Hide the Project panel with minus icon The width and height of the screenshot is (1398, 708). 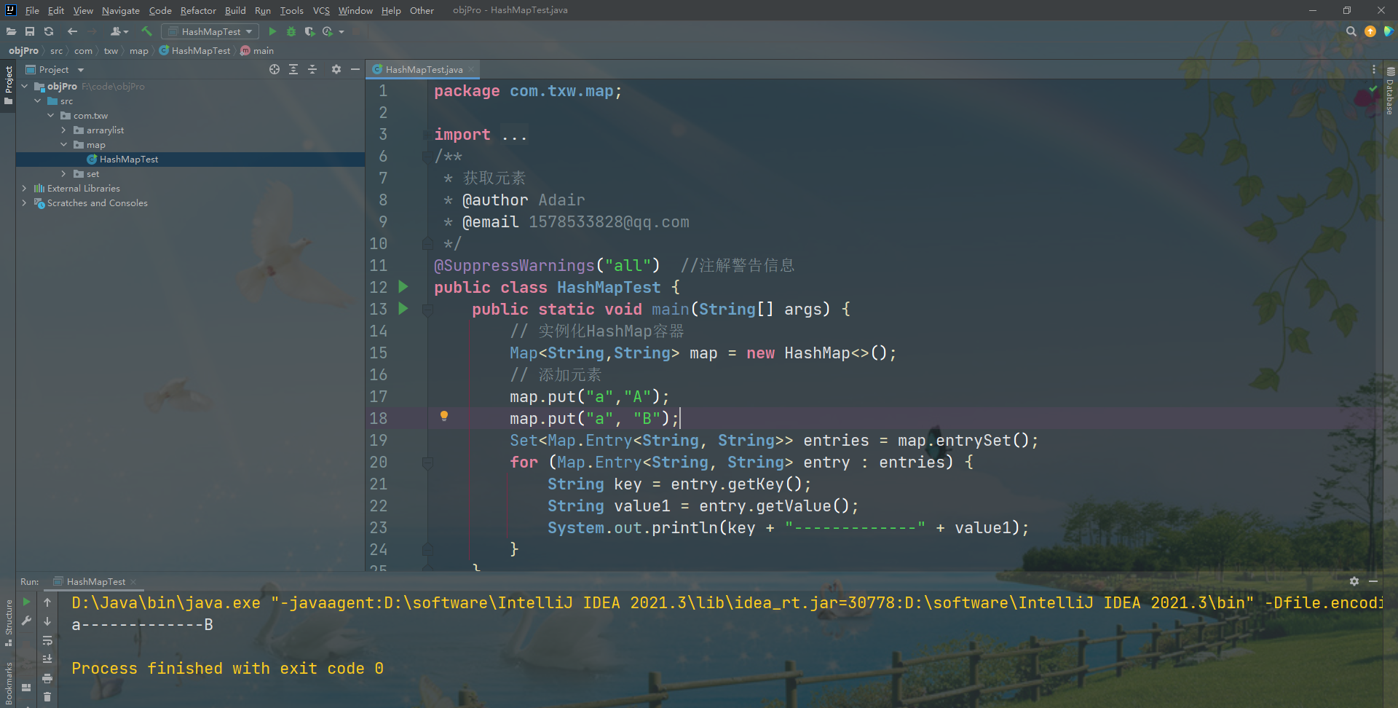point(355,69)
